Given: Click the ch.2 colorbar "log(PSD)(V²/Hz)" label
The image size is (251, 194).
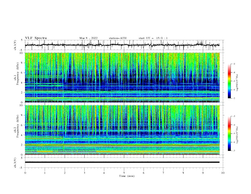Looking at the screenshot, I should (237, 135).
